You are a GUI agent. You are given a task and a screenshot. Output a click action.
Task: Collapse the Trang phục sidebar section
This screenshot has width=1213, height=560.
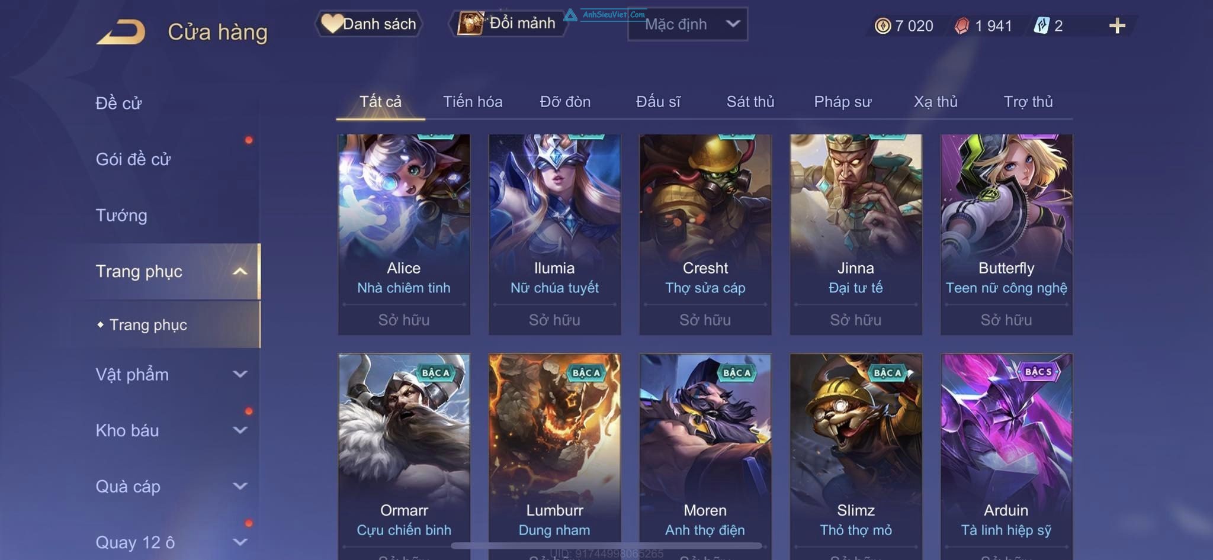point(240,272)
